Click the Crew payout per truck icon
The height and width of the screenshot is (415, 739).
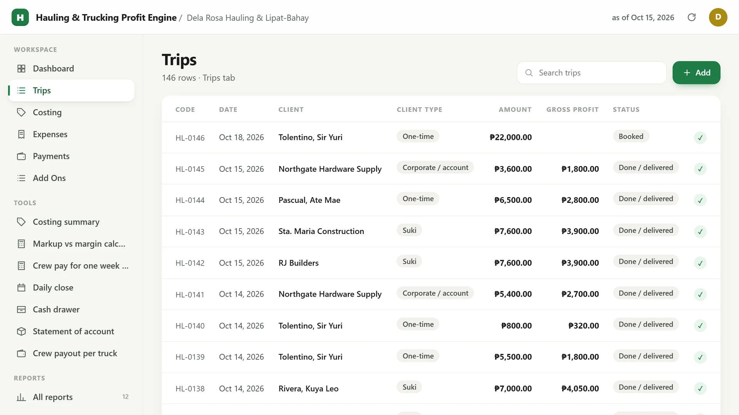(22, 353)
